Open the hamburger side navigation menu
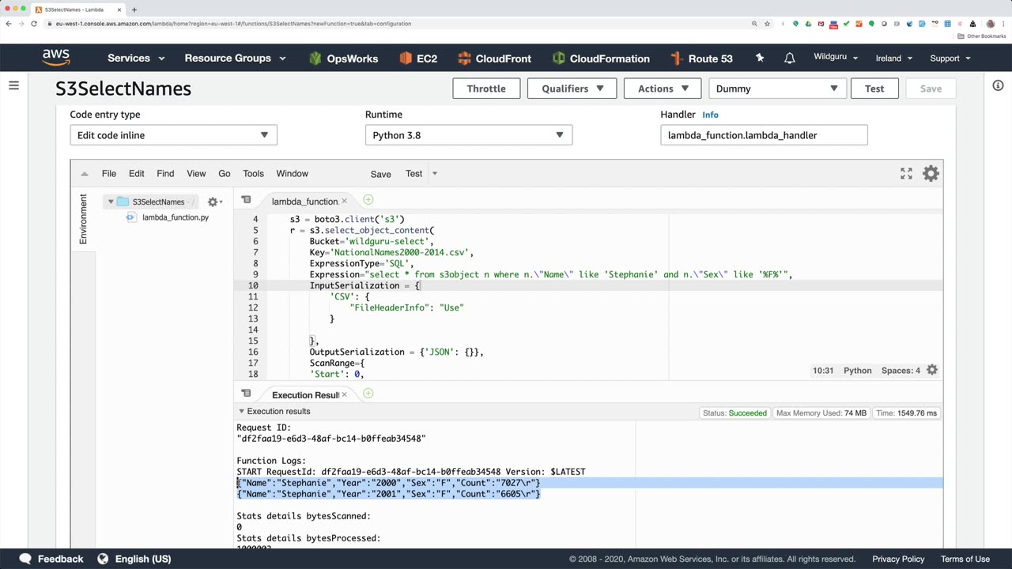The width and height of the screenshot is (1012, 569). [13, 85]
